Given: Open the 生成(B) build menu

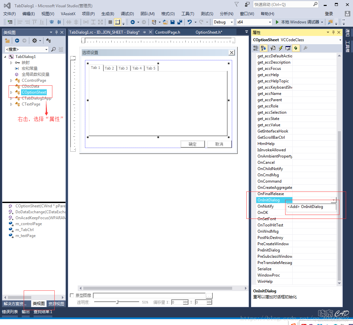Looking at the screenshot, I should coord(108,14).
